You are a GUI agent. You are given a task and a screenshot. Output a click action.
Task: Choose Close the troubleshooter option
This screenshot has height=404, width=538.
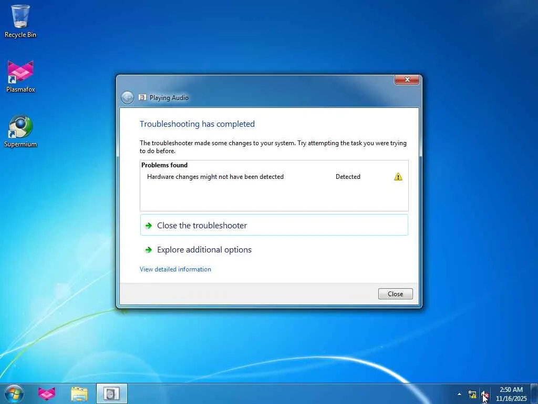point(274,225)
